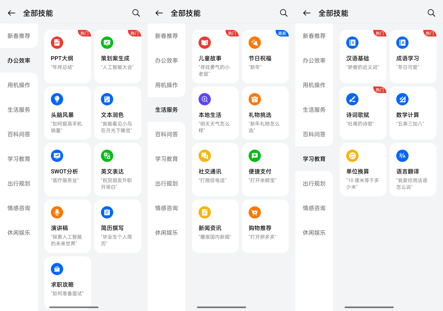Open the 演讲稿 microphone icon
The height and width of the screenshot is (311, 443).
tap(57, 213)
